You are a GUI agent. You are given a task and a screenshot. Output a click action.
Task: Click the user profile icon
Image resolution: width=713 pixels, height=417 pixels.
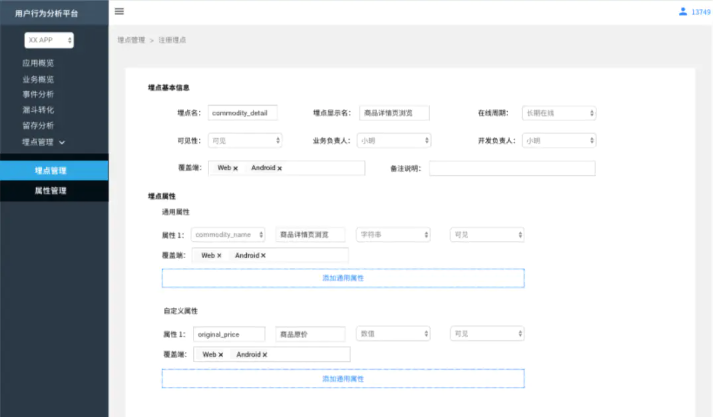(683, 12)
